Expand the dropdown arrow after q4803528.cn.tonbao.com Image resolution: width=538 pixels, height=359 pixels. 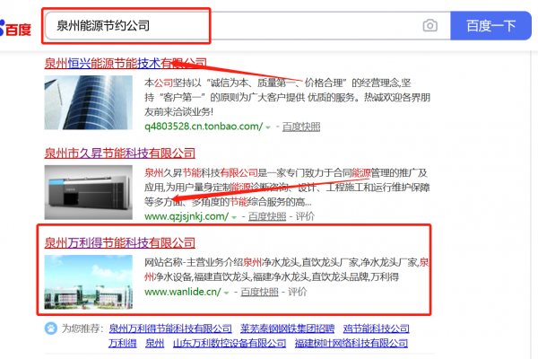click(x=268, y=127)
